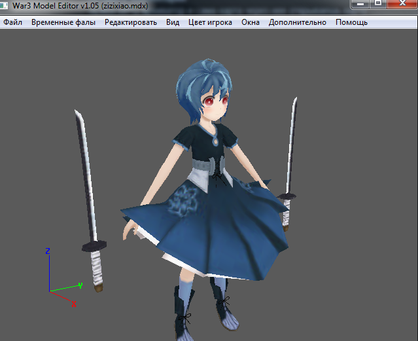The image size is (418, 341).
Task: Open the Редактировать menu
Action: 131,22
